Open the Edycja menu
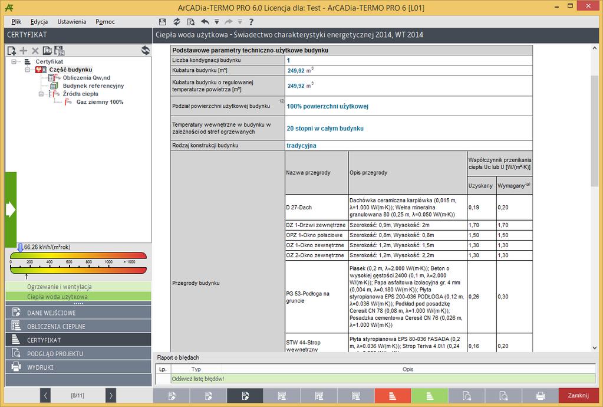603x407 pixels. click(x=39, y=22)
